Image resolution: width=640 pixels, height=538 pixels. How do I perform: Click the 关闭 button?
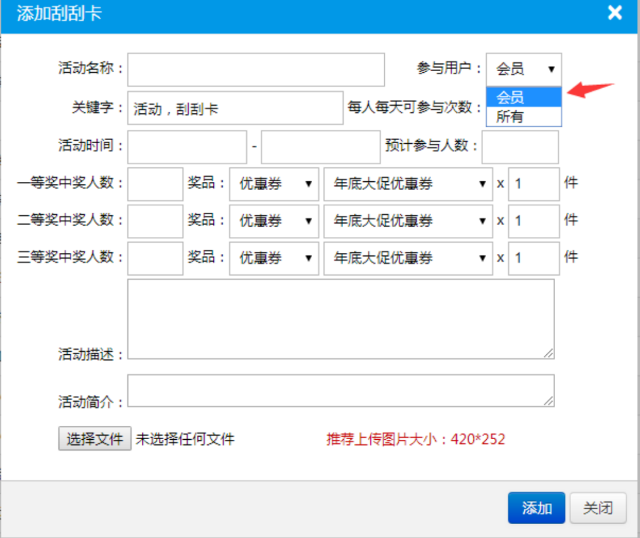pyautogui.click(x=597, y=508)
